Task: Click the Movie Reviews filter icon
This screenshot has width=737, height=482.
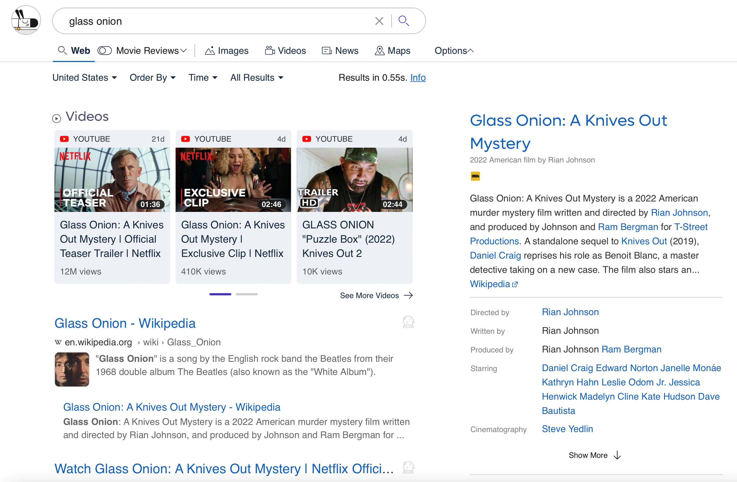Action: click(105, 51)
